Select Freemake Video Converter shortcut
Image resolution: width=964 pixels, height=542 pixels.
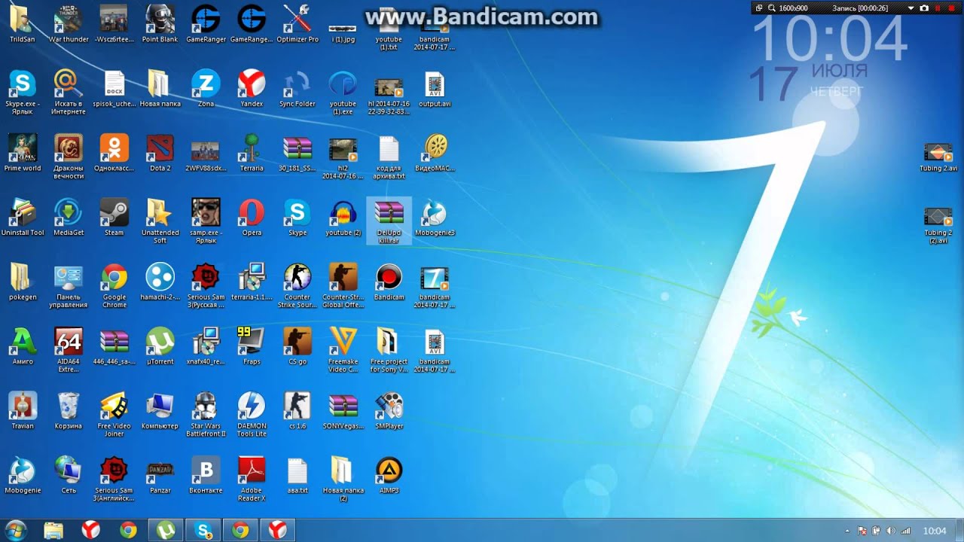[x=343, y=351]
